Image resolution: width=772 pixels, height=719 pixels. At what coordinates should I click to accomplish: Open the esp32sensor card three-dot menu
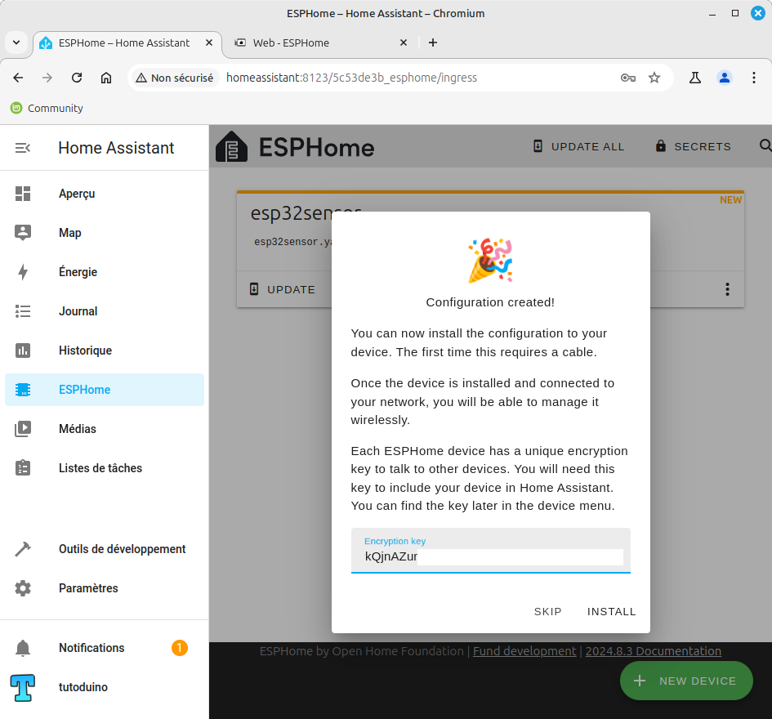tap(727, 289)
